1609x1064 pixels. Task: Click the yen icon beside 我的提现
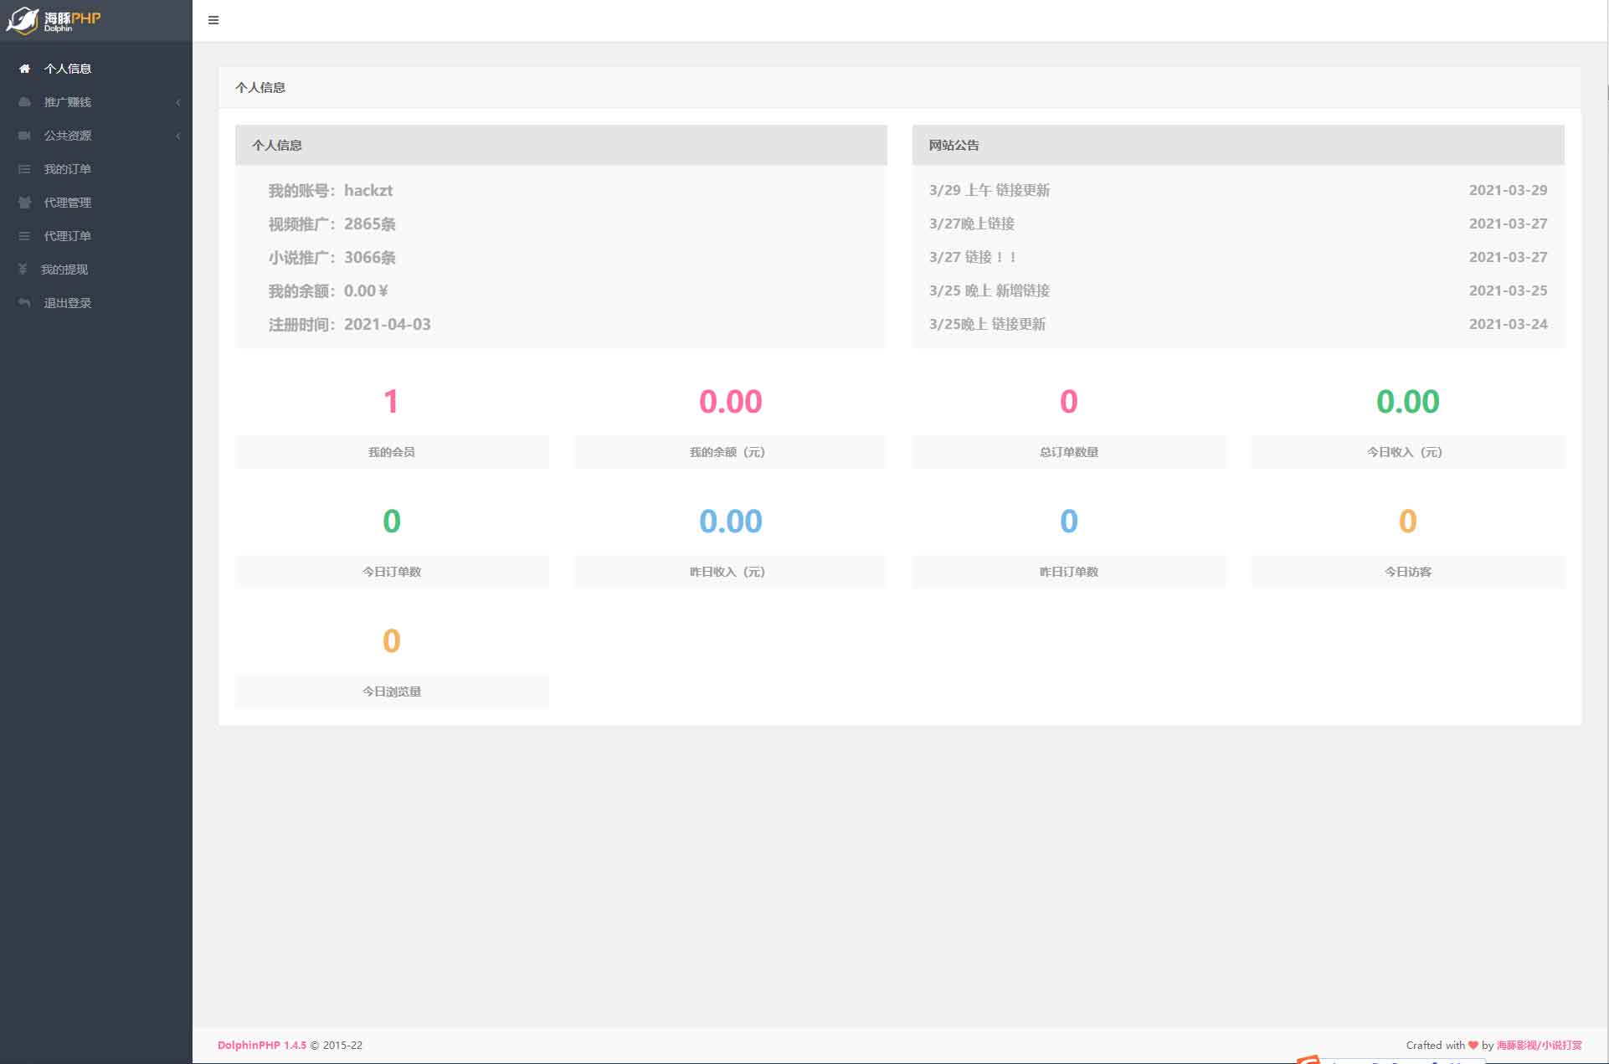click(23, 270)
